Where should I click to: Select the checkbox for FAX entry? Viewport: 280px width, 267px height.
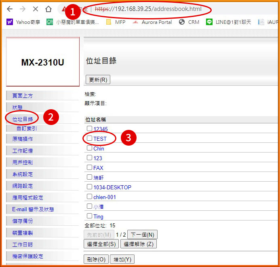[x=89, y=167]
